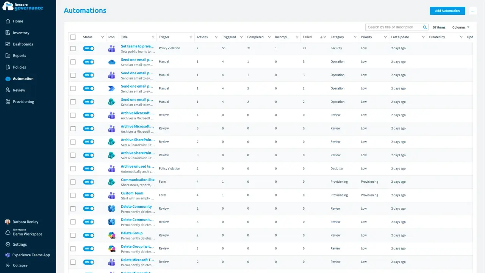Image resolution: width=485 pixels, height=273 pixels.
Task: Click the search by title input field
Action: 394,27
